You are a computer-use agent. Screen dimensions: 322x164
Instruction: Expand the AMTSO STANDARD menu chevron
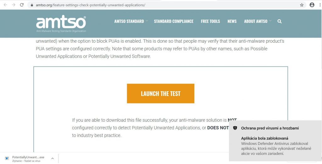(x=147, y=21)
